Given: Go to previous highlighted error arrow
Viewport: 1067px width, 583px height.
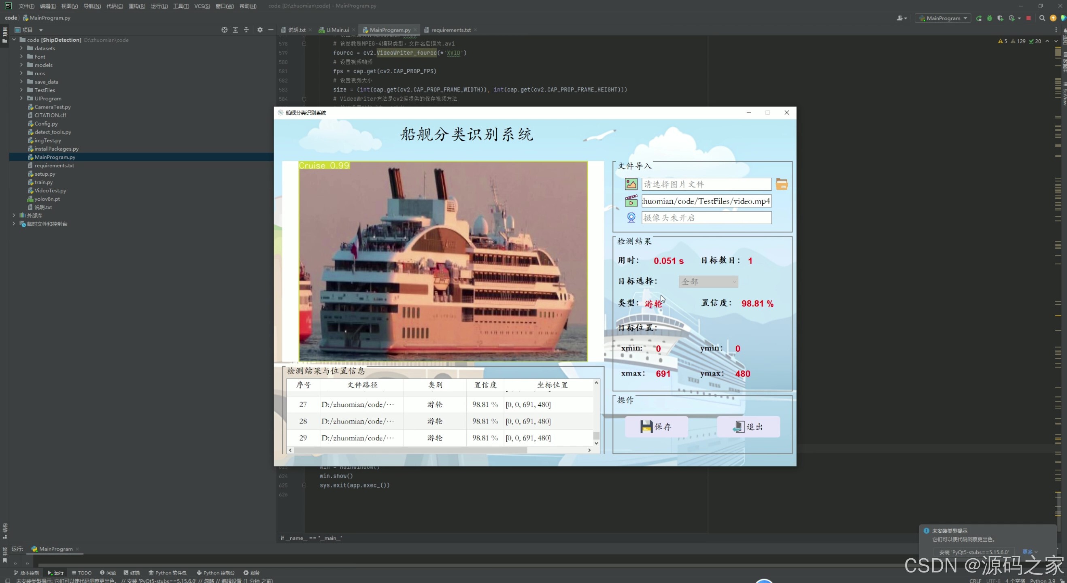Looking at the screenshot, I should [x=1047, y=41].
